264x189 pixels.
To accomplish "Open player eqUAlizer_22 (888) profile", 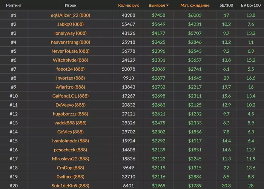I will point(71,15).
